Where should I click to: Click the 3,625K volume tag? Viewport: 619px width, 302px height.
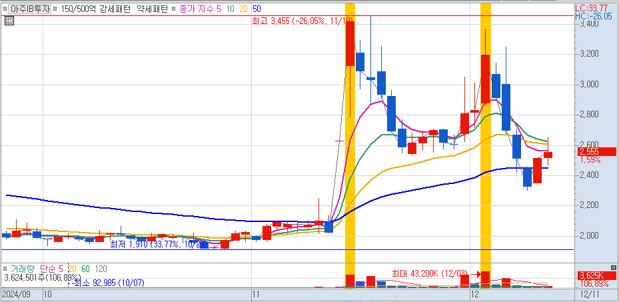597,275
